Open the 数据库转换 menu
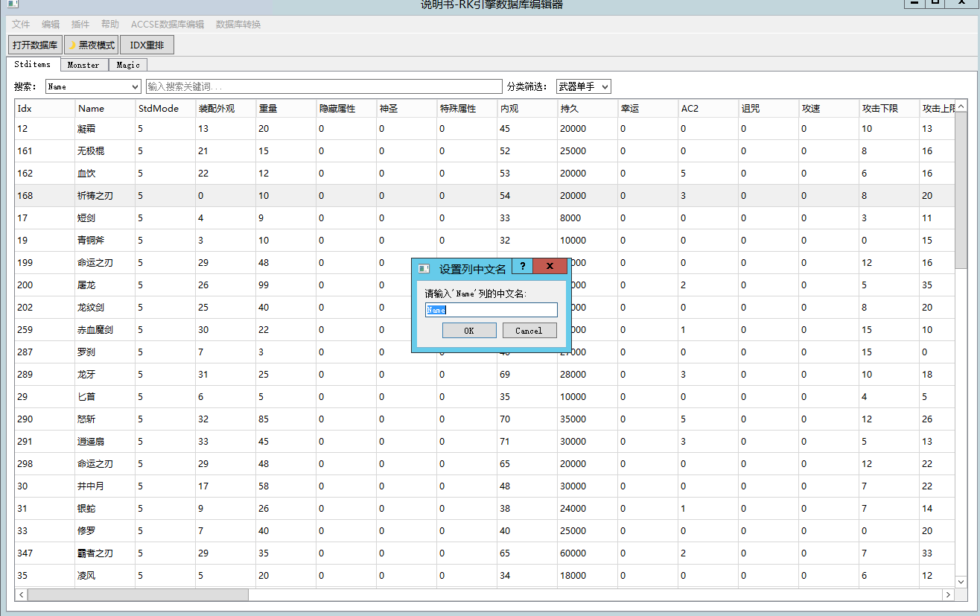980x616 pixels. (x=238, y=25)
